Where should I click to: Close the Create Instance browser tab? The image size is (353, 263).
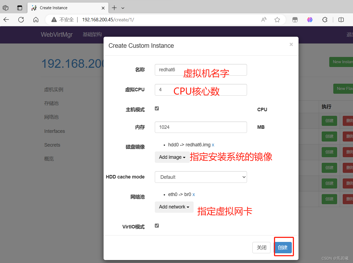103,8
